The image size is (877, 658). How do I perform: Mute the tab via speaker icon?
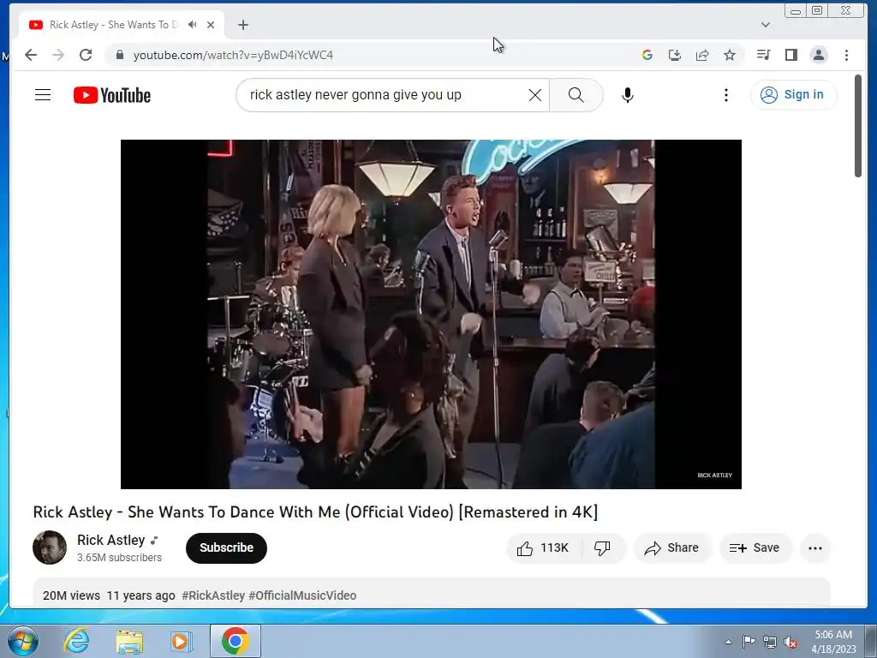[x=193, y=25]
